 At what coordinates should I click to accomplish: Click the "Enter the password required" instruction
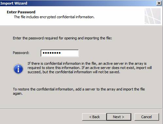(x=63, y=38)
